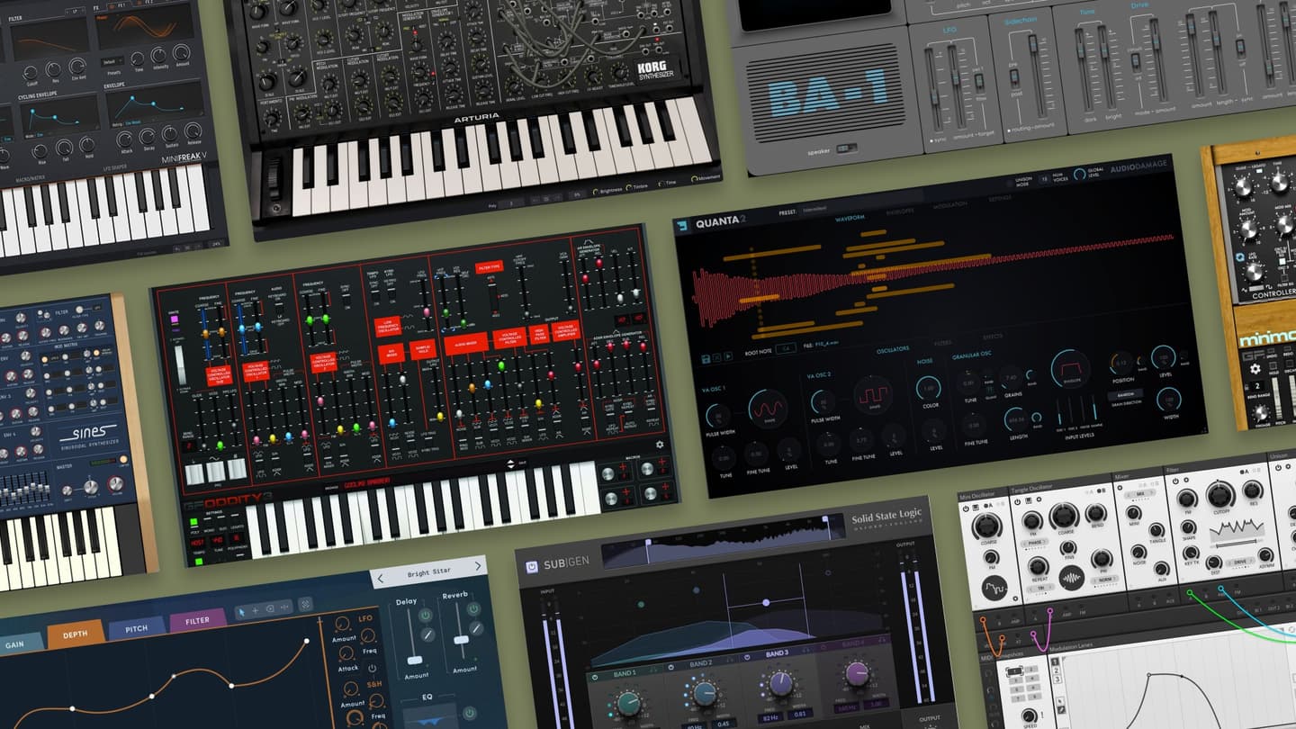
Task: Select the add-point plus tool
Action: click(x=256, y=610)
